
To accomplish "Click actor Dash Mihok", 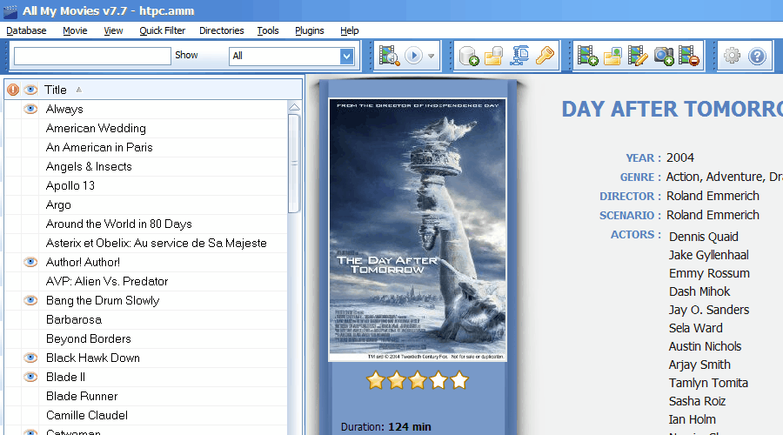I will [x=699, y=291].
